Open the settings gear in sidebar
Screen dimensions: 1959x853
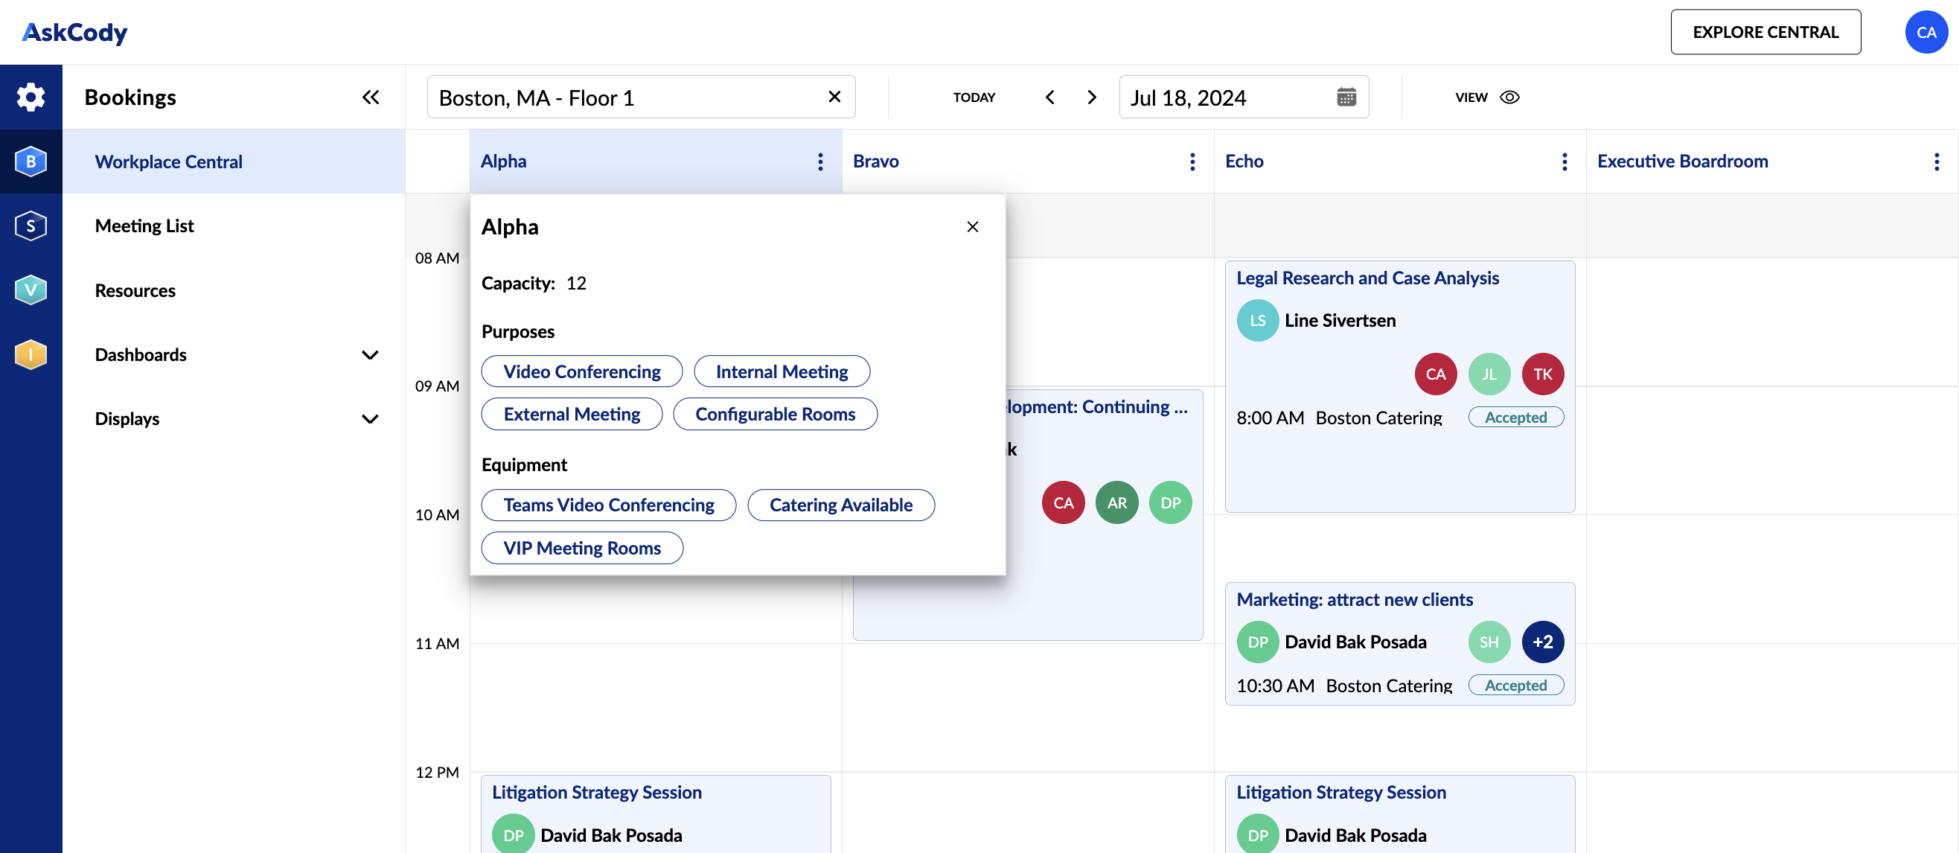point(31,97)
